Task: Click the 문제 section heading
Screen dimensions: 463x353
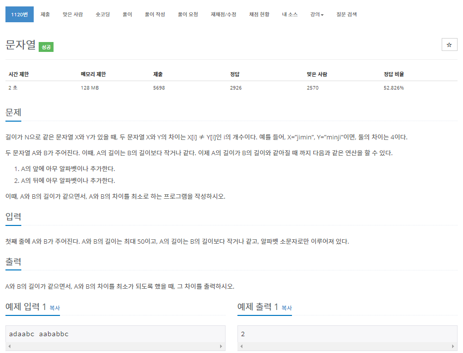Action: click(13, 112)
